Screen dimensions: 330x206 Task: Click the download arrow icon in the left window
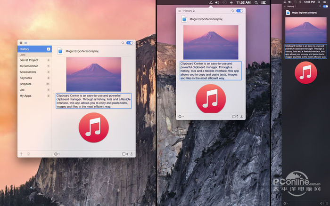132,154
